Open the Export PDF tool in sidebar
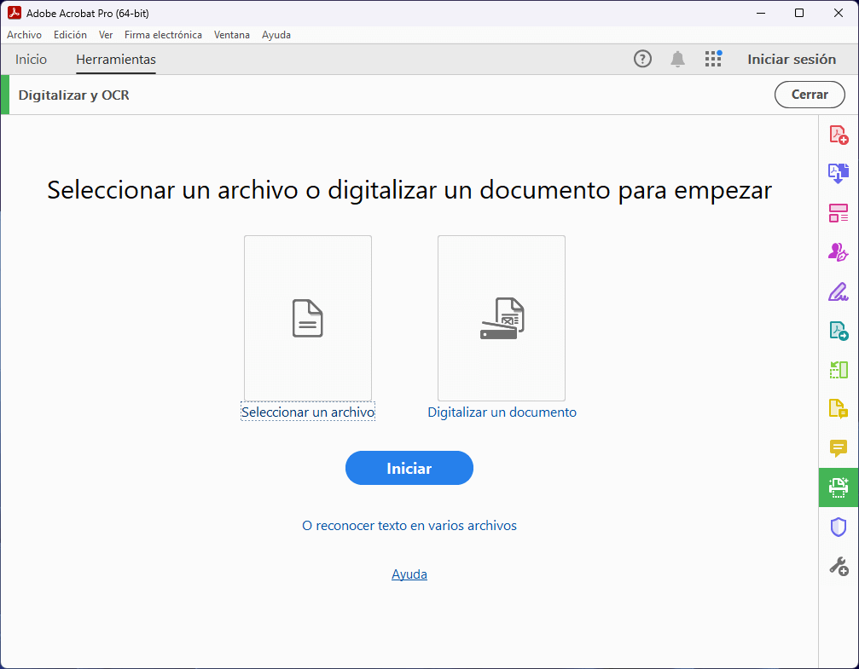Viewport: 859px width, 669px height. click(x=839, y=173)
